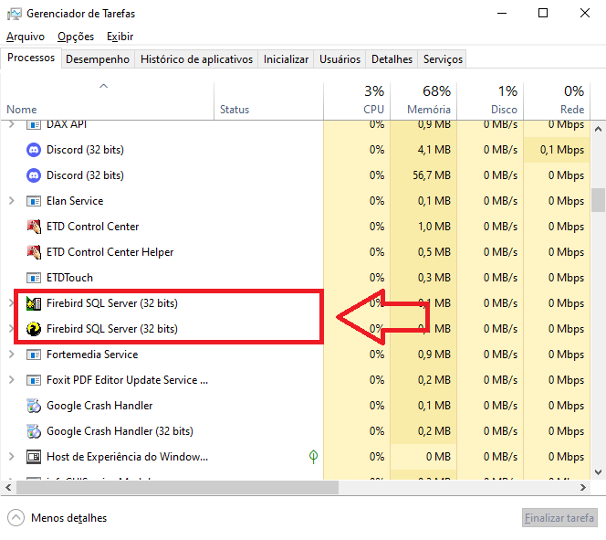The width and height of the screenshot is (606, 540).
Task: Select the Fortemedia Service process name
Action: pos(92,355)
